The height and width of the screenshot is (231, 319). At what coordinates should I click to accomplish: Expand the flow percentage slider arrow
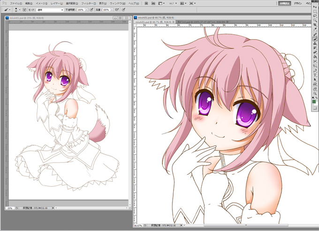pyautogui.click(x=111, y=9)
